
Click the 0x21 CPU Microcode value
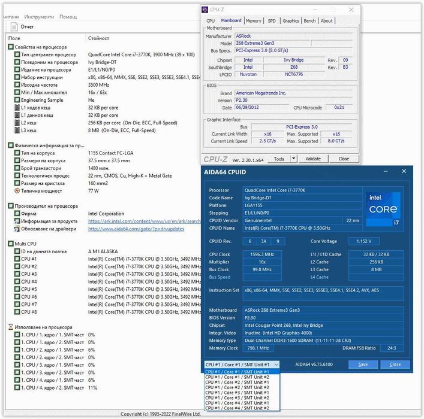pos(339,108)
